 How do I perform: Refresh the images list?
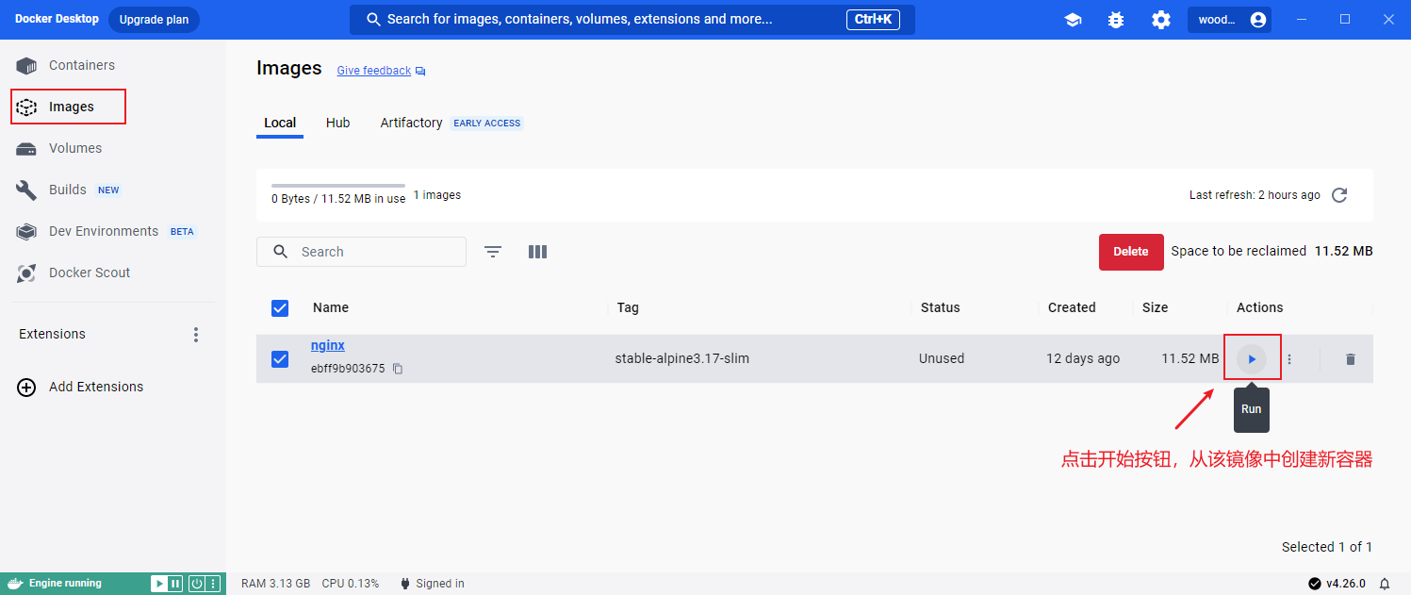coord(1339,195)
